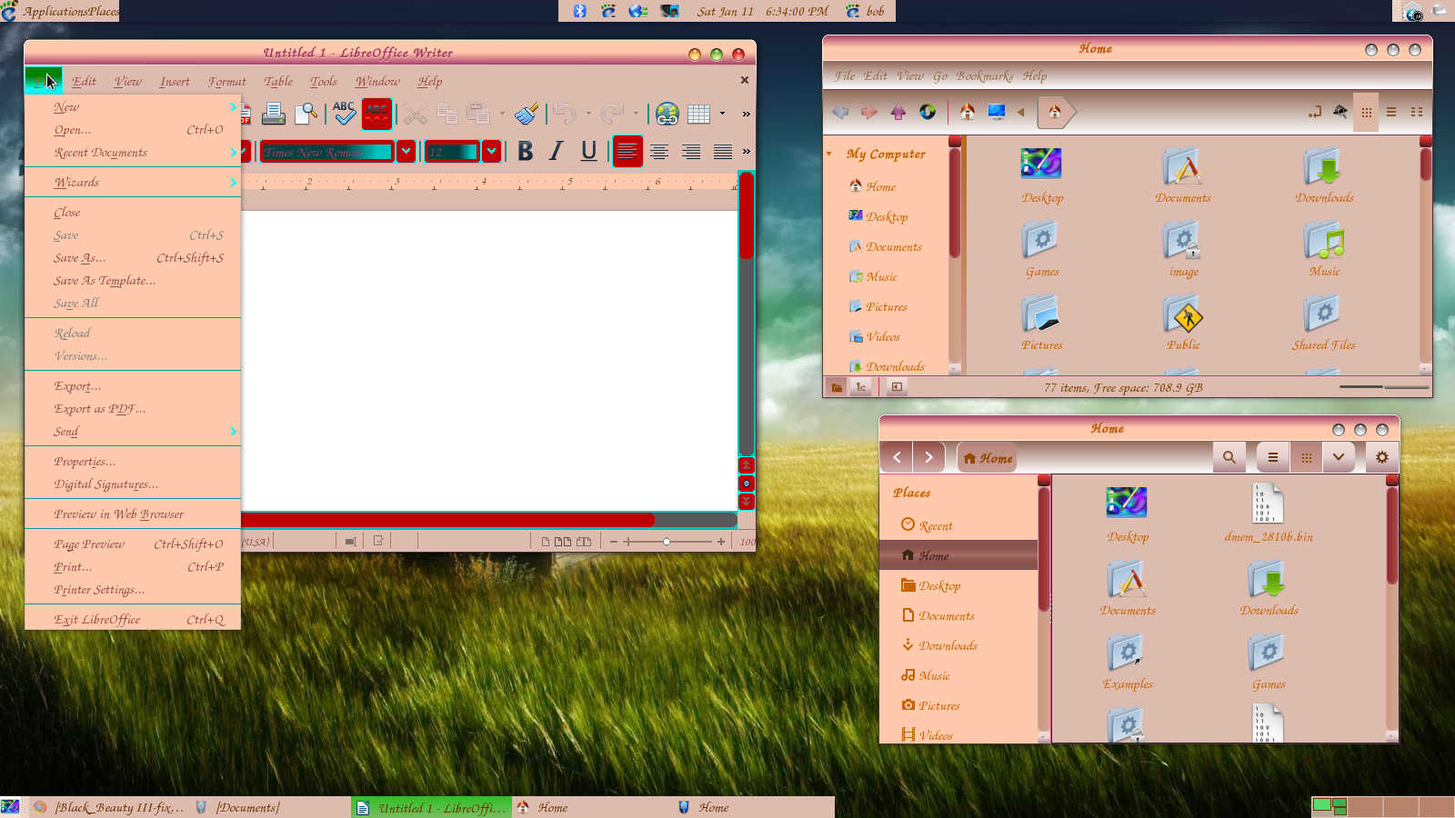Click Writer horizontal red scrollbar
The width and height of the screenshot is (1455, 818).
[447, 520]
